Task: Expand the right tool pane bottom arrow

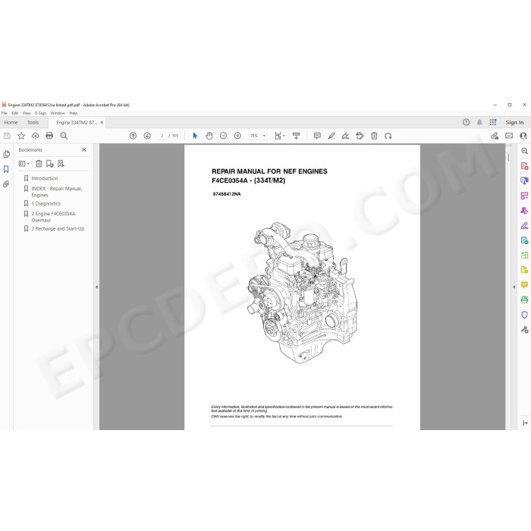Action: pyautogui.click(x=525, y=423)
